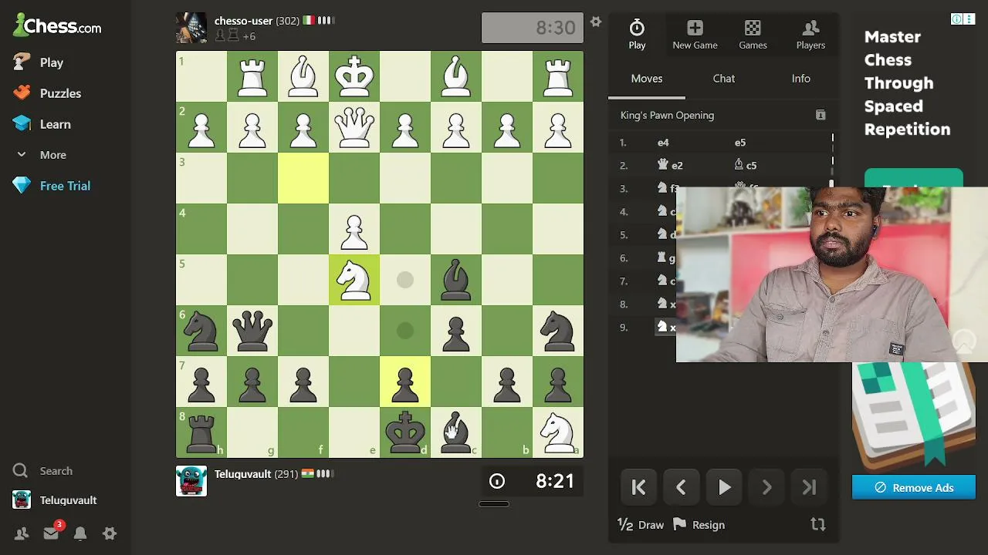Open the notifications bell icon

[x=80, y=533]
